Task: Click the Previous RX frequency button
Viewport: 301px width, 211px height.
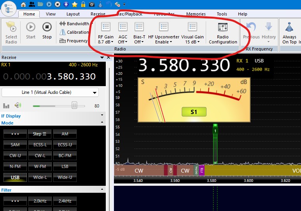Action: pos(251,31)
